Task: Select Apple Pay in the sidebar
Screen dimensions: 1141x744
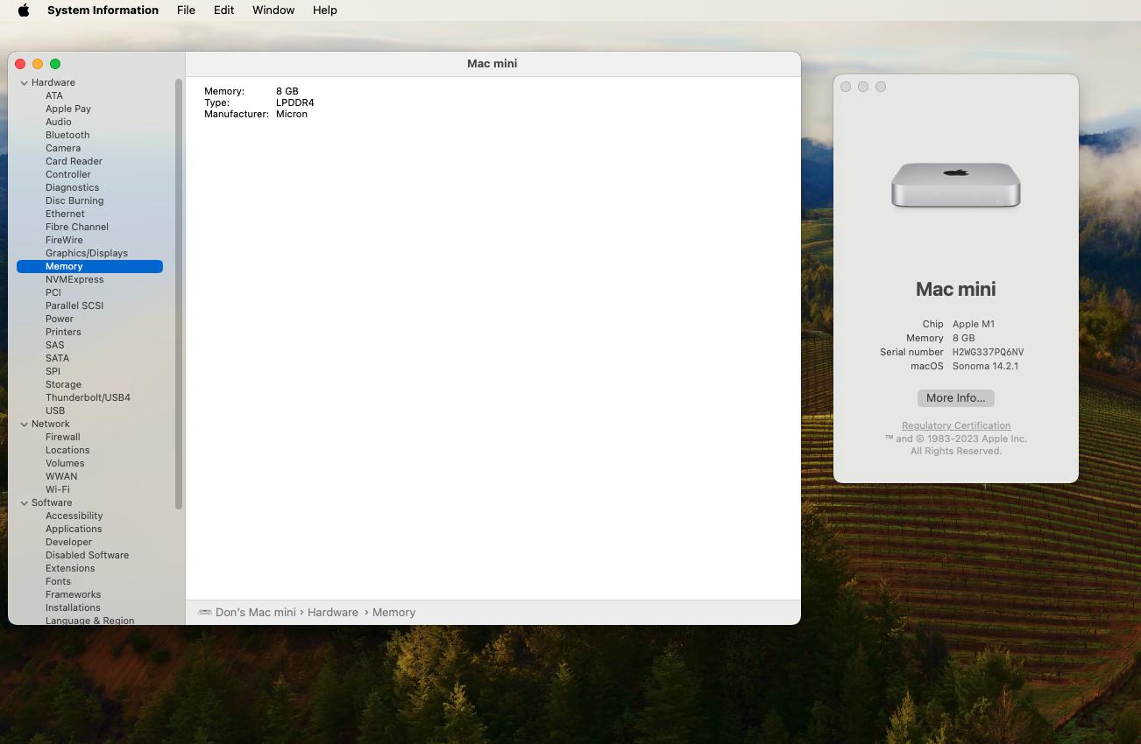Action: (68, 109)
